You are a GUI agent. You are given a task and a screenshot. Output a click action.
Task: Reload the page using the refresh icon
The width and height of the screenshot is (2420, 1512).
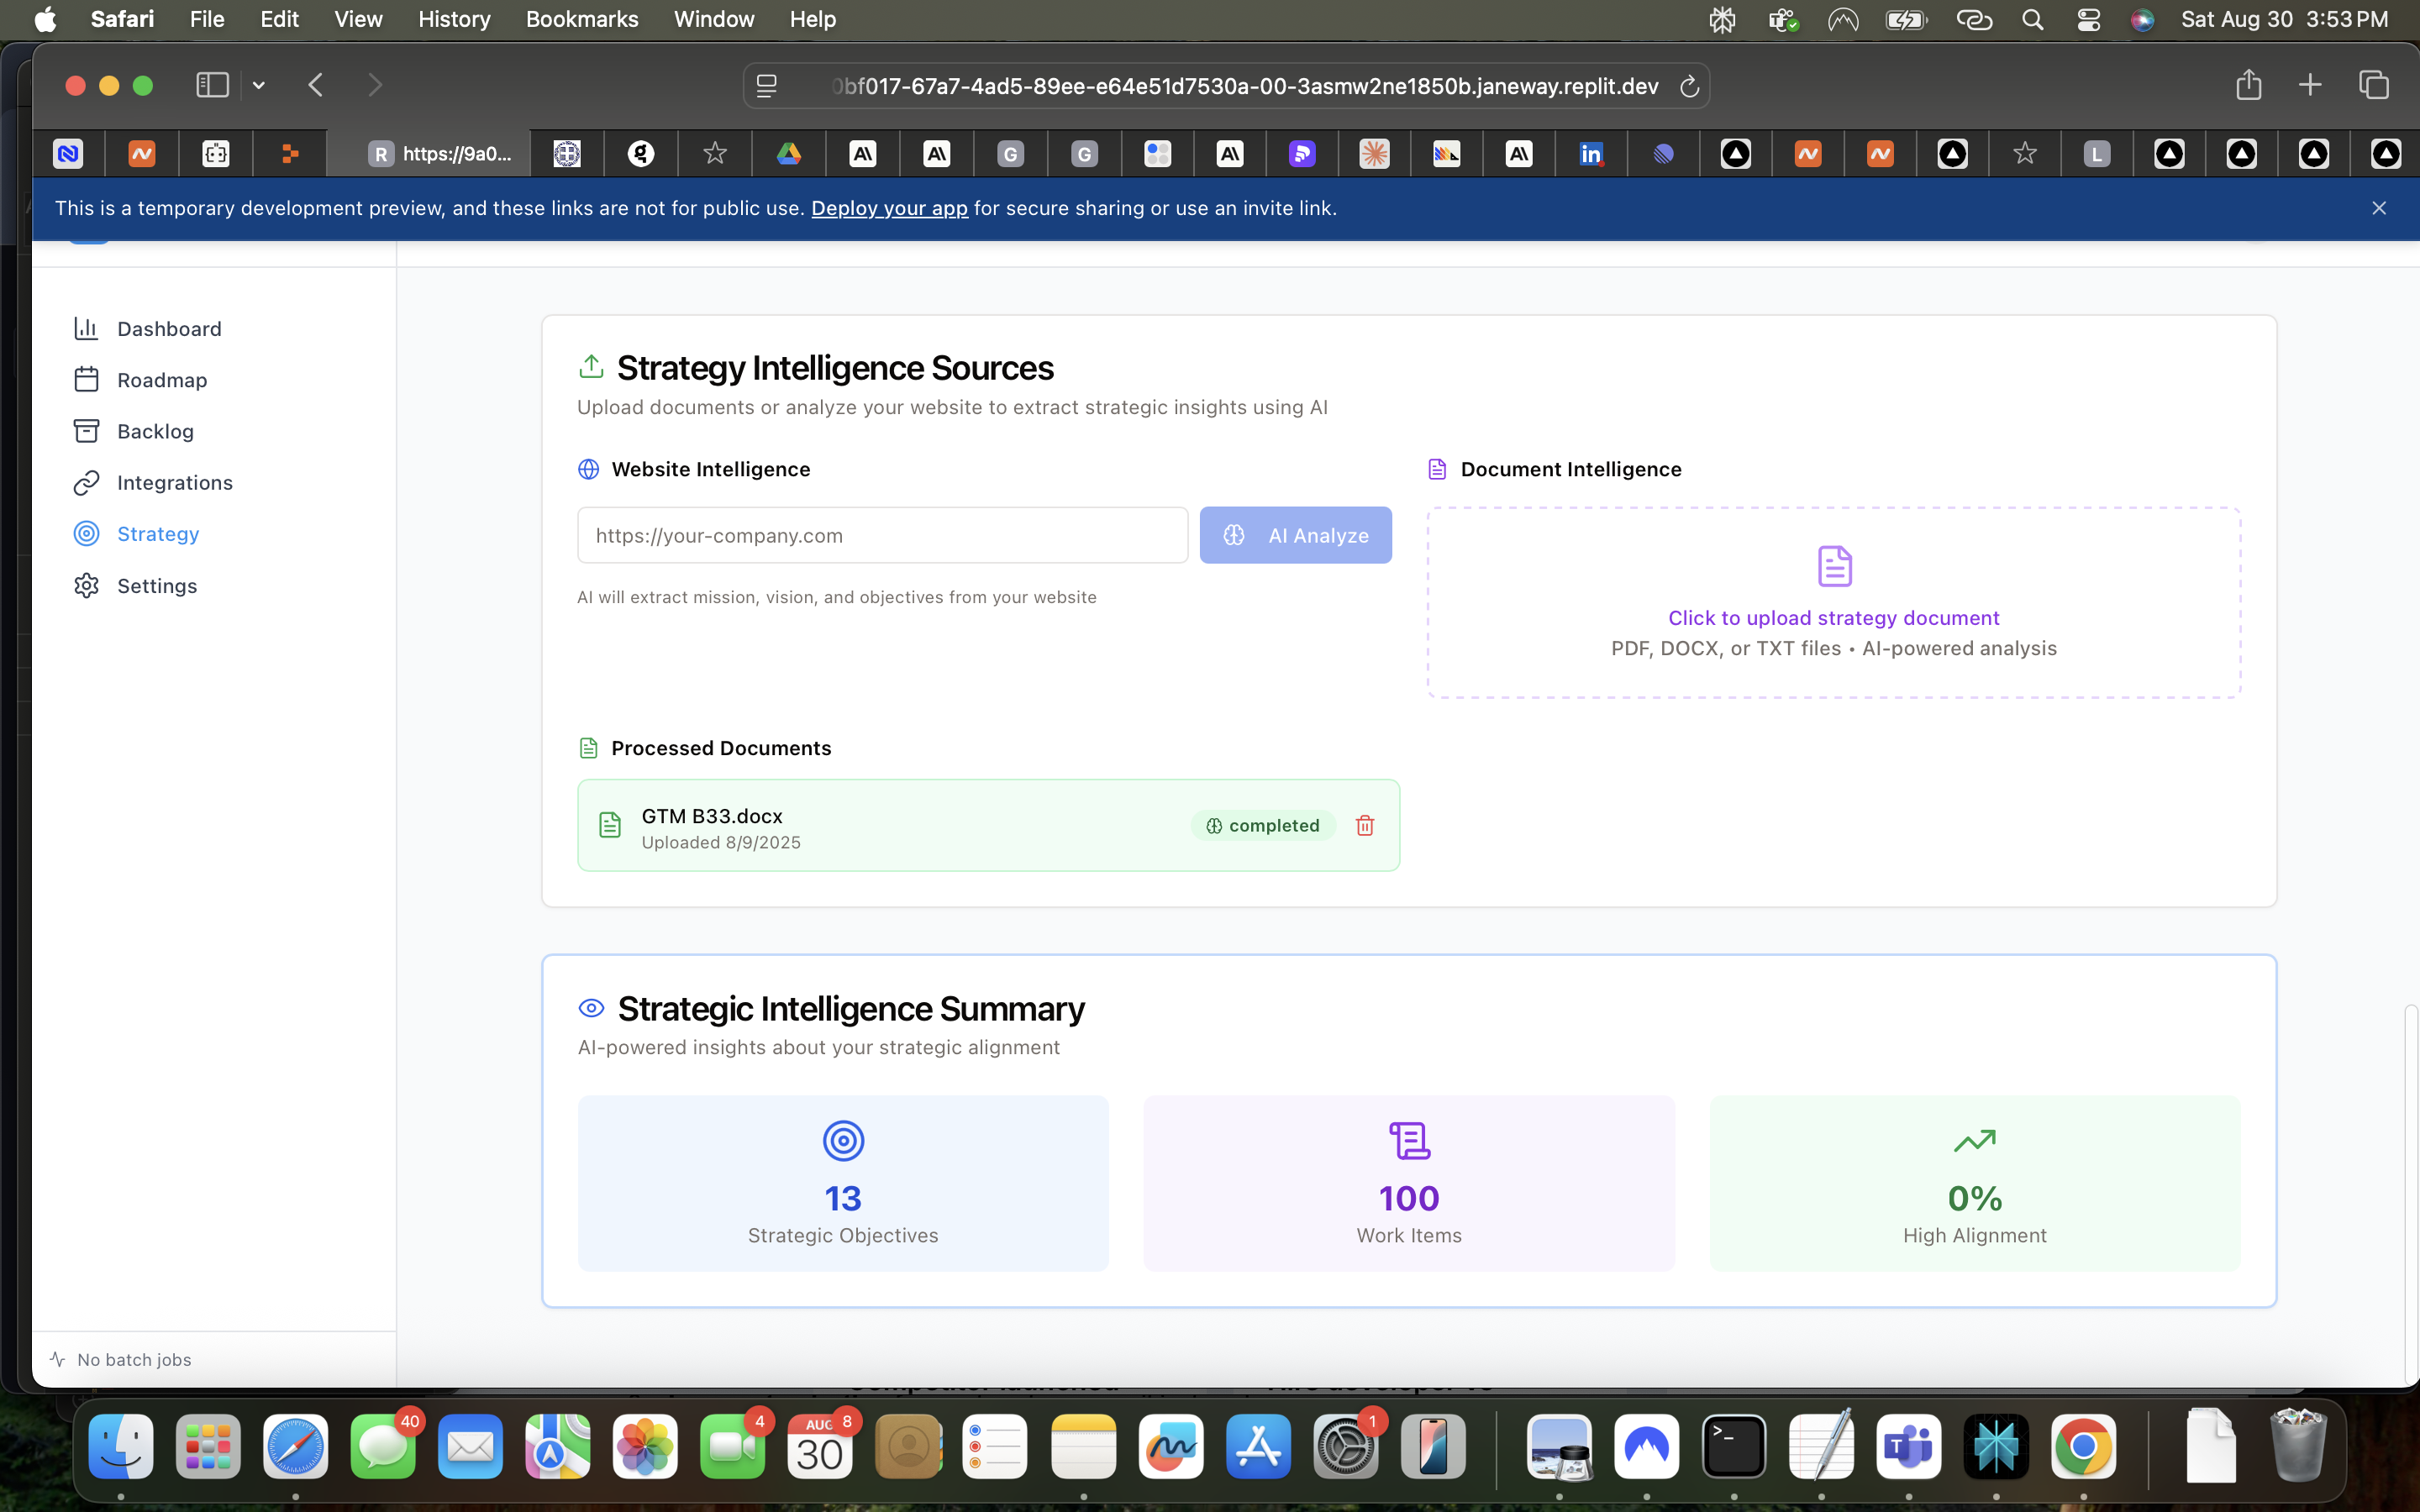pyautogui.click(x=1688, y=86)
